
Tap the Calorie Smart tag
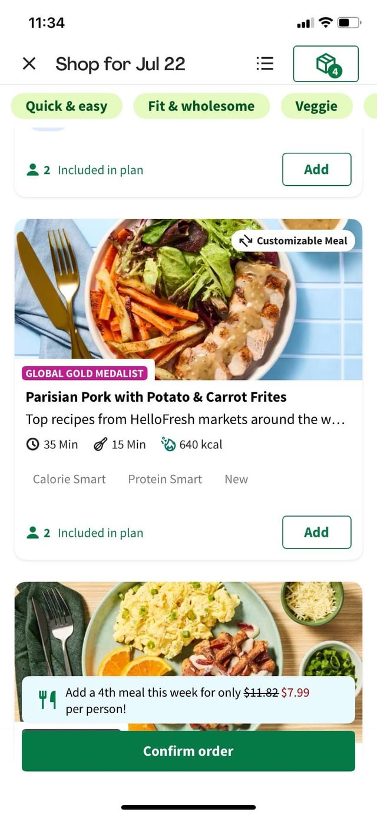70,480
